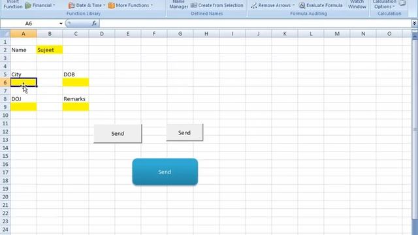Image resolution: width=418 pixels, height=235 pixels.
Task: Click the Financial functions book icon
Action: [28, 5]
